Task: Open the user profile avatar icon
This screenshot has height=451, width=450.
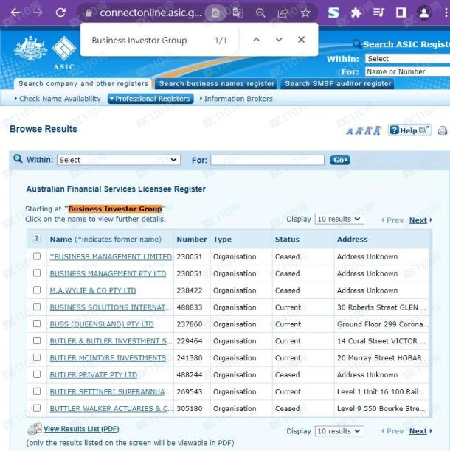Action: (x=423, y=13)
